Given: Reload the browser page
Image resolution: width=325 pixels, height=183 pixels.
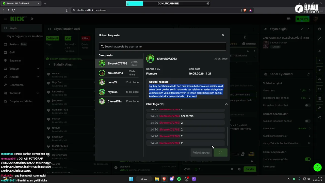Looking at the screenshot, I should tap(13, 10).
